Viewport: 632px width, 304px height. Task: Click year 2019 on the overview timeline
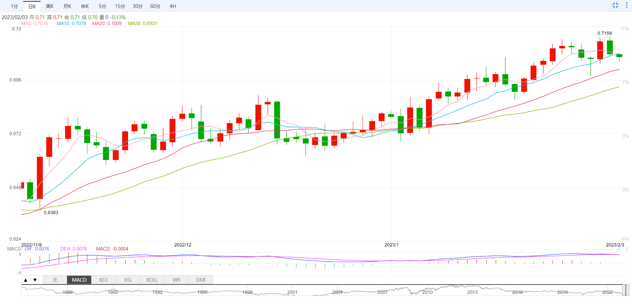562,292
